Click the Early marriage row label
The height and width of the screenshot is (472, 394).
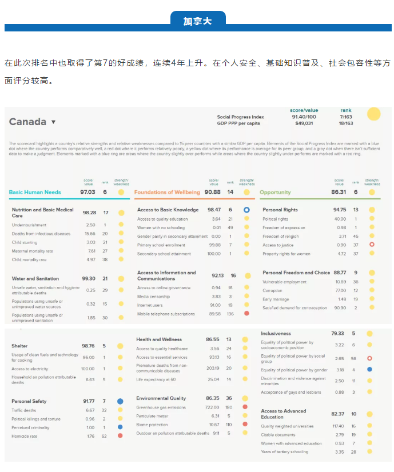click(x=276, y=299)
